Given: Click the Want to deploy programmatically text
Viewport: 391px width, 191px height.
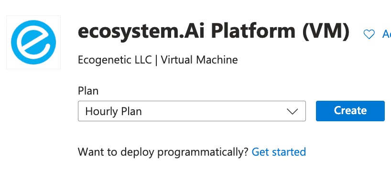Looking at the screenshot, I should [x=163, y=152].
